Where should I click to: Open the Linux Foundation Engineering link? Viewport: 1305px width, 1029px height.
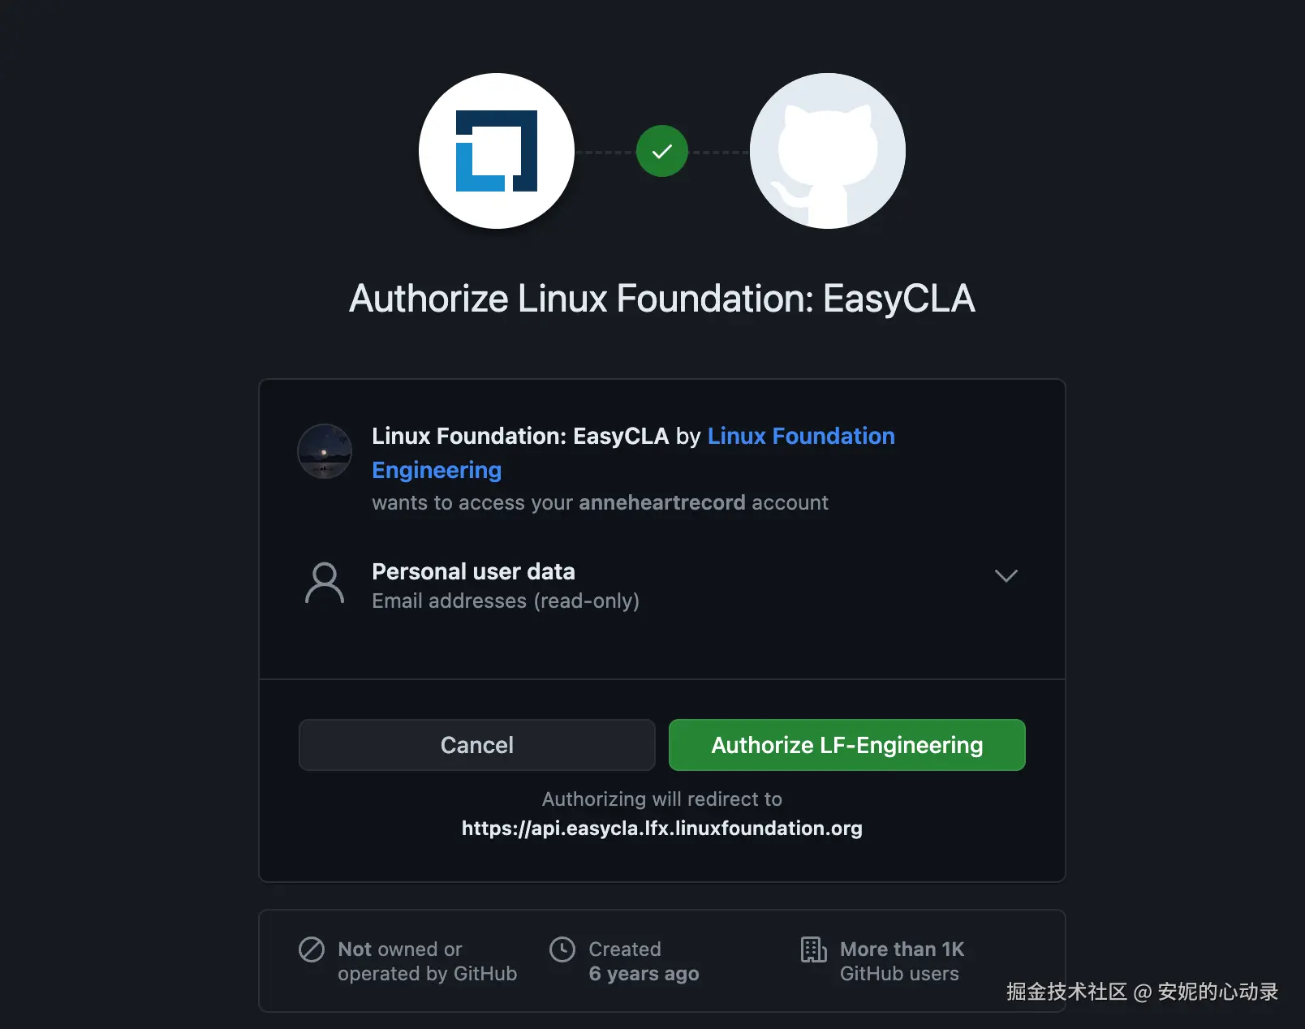click(x=633, y=453)
